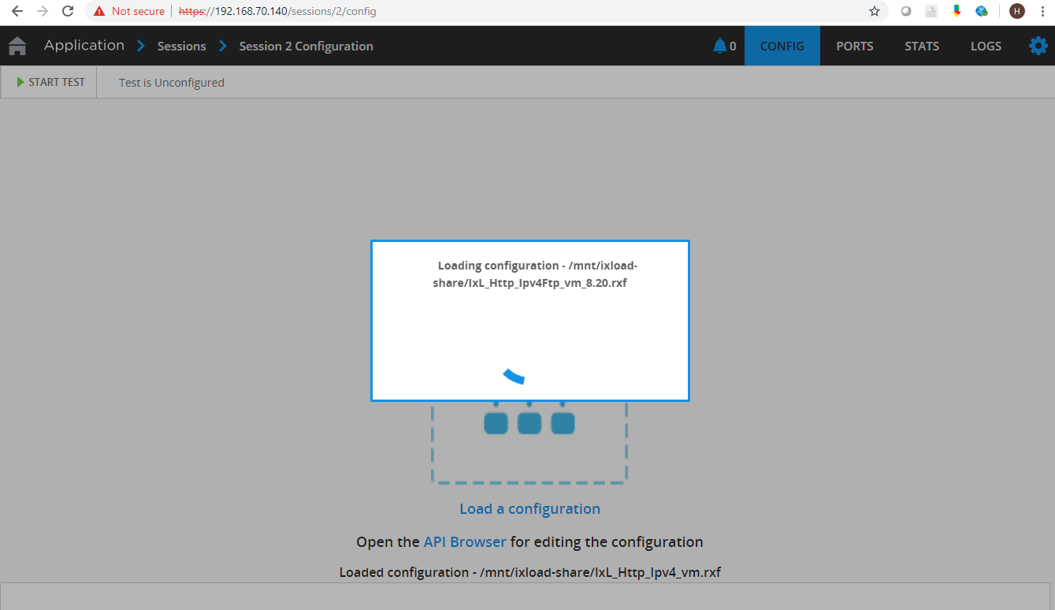Click the loading spinner in dialog
Screen dimensions: 1055x610
[x=514, y=376]
